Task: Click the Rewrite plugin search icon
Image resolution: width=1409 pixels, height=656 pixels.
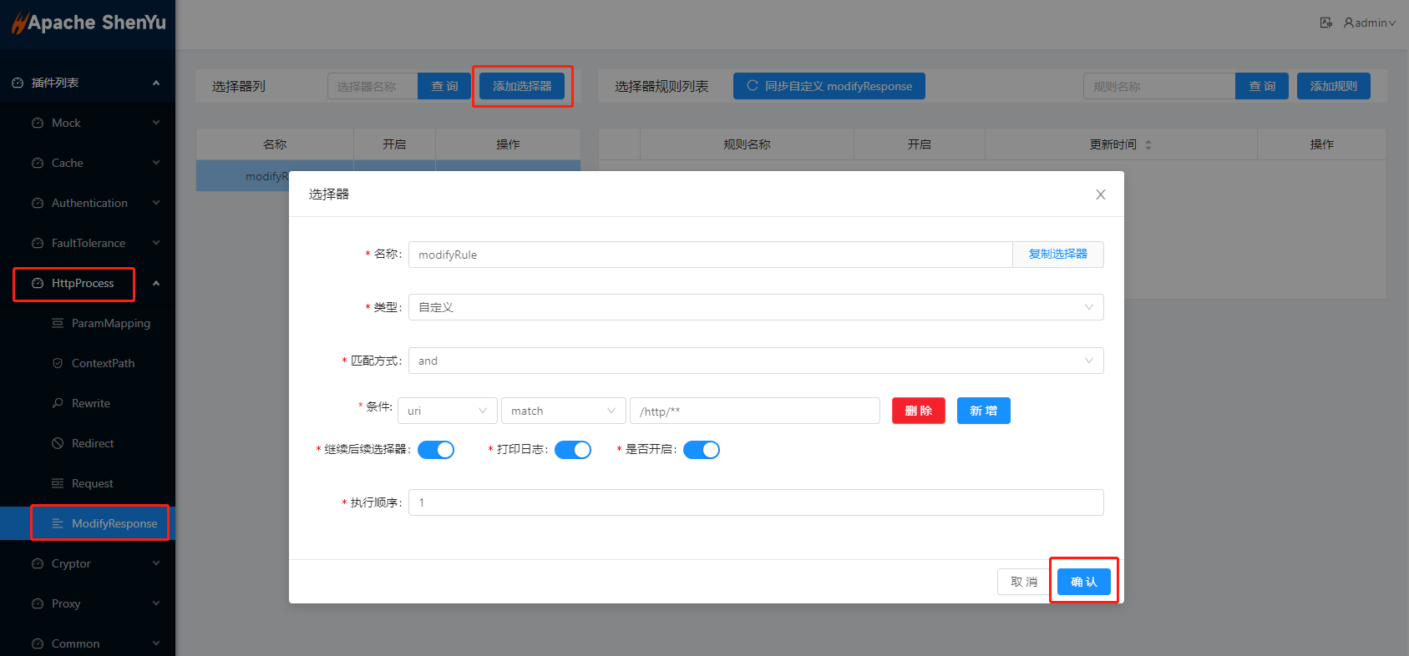Action: pyautogui.click(x=58, y=403)
